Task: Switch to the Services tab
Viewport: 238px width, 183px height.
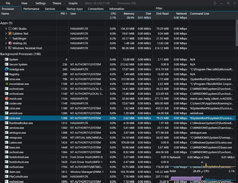Action: [x=50, y=9]
